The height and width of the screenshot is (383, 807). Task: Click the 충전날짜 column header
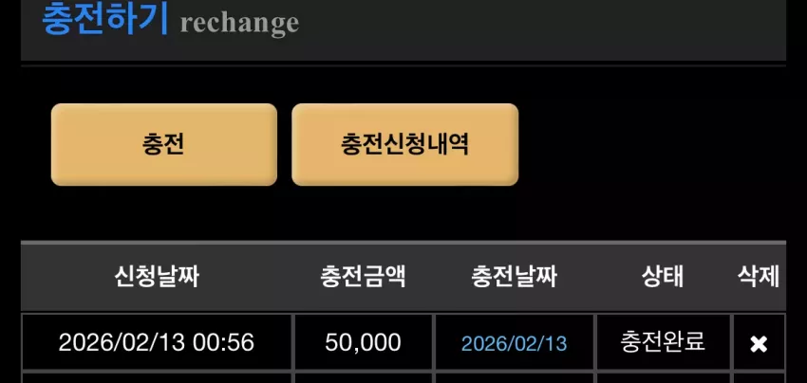[x=515, y=277]
